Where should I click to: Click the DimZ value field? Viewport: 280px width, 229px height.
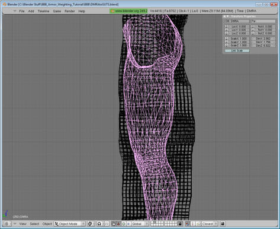pos(263,46)
